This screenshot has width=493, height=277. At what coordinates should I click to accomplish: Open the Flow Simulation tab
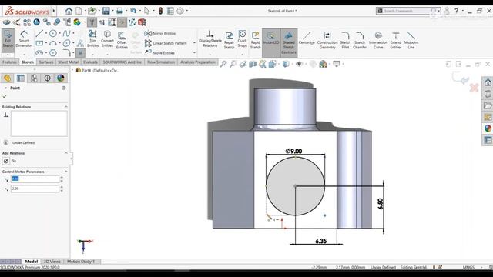point(161,62)
